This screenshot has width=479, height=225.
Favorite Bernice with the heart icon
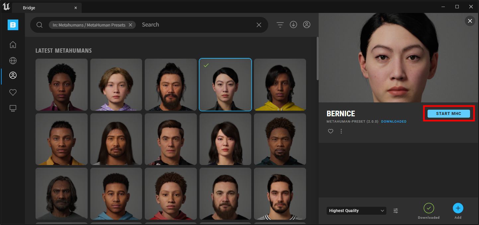pyautogui.click(x=331, y=131)
